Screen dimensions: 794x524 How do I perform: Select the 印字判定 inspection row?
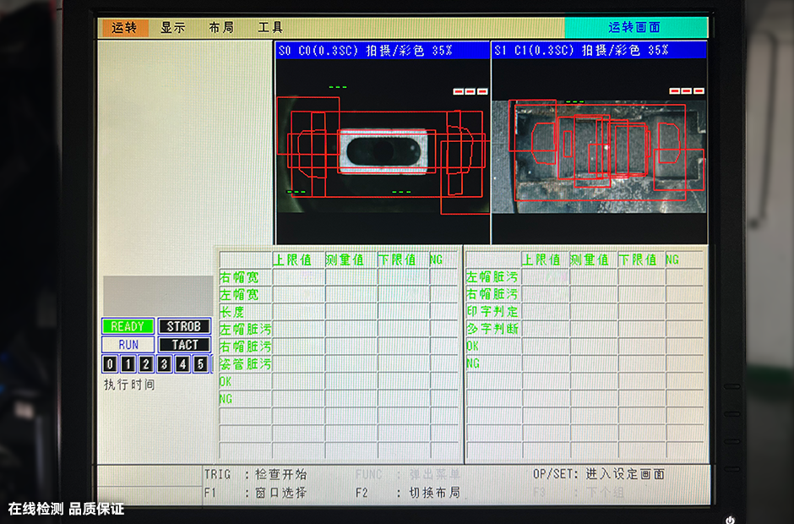492,312
